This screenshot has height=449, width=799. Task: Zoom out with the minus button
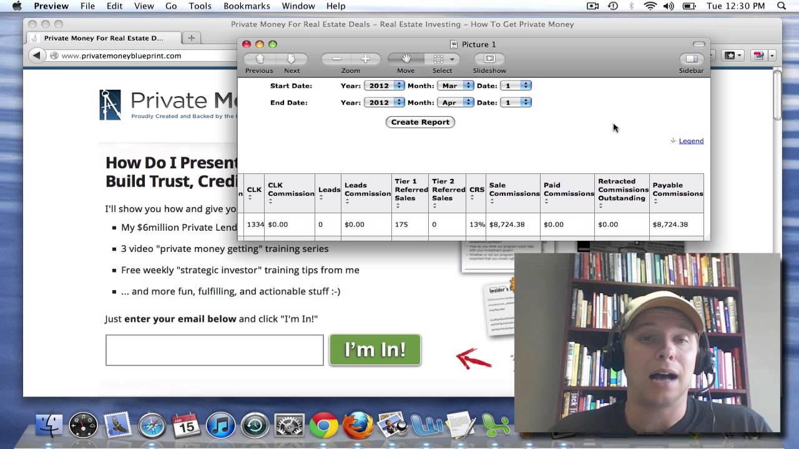pyautogui.click(x=336, y=59)
